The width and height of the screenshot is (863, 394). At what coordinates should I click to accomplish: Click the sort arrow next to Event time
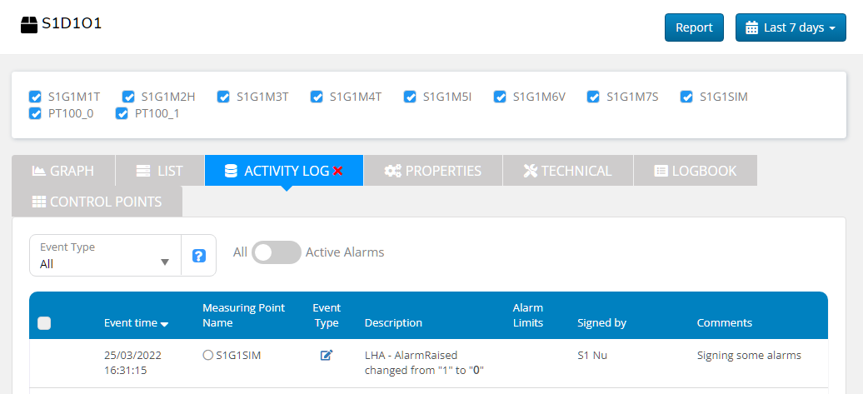[x=164, y=324]
